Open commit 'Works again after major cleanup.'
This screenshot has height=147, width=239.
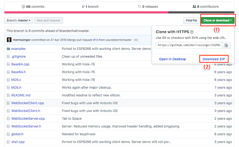87,88
